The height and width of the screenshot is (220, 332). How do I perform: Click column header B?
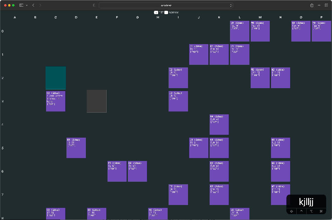(35, 17)
